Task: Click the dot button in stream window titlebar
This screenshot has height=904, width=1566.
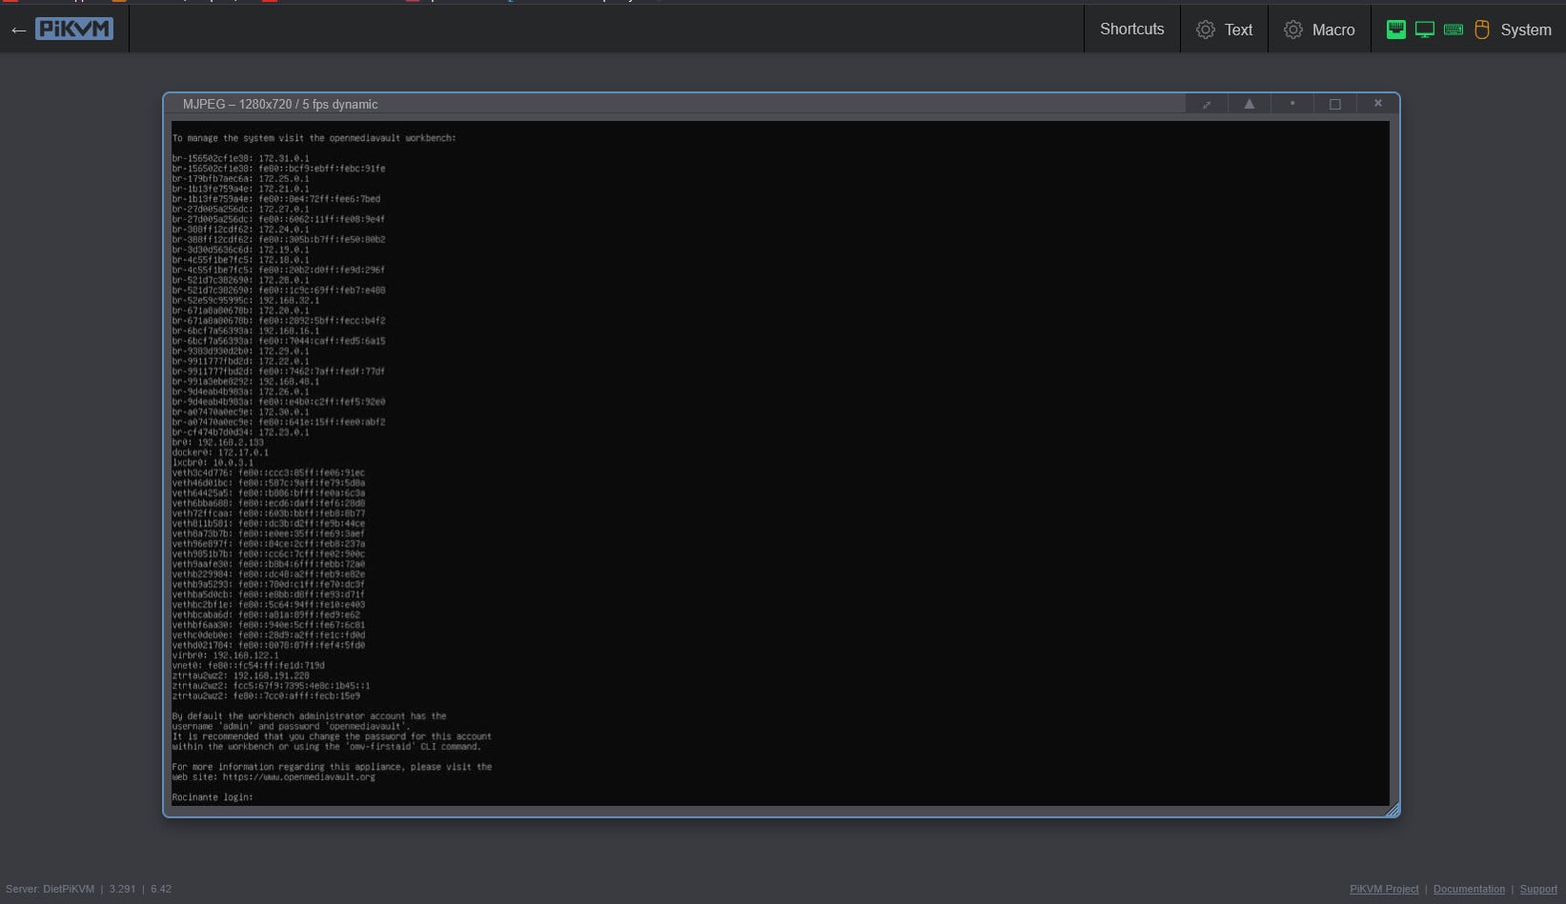Action: pyautogui.click(x=1291, y=104)
